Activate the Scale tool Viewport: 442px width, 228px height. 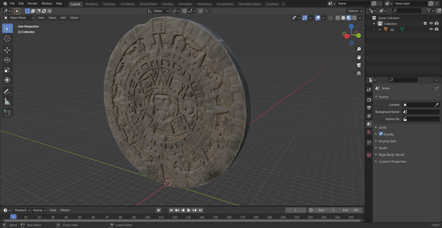click(7, 70)
